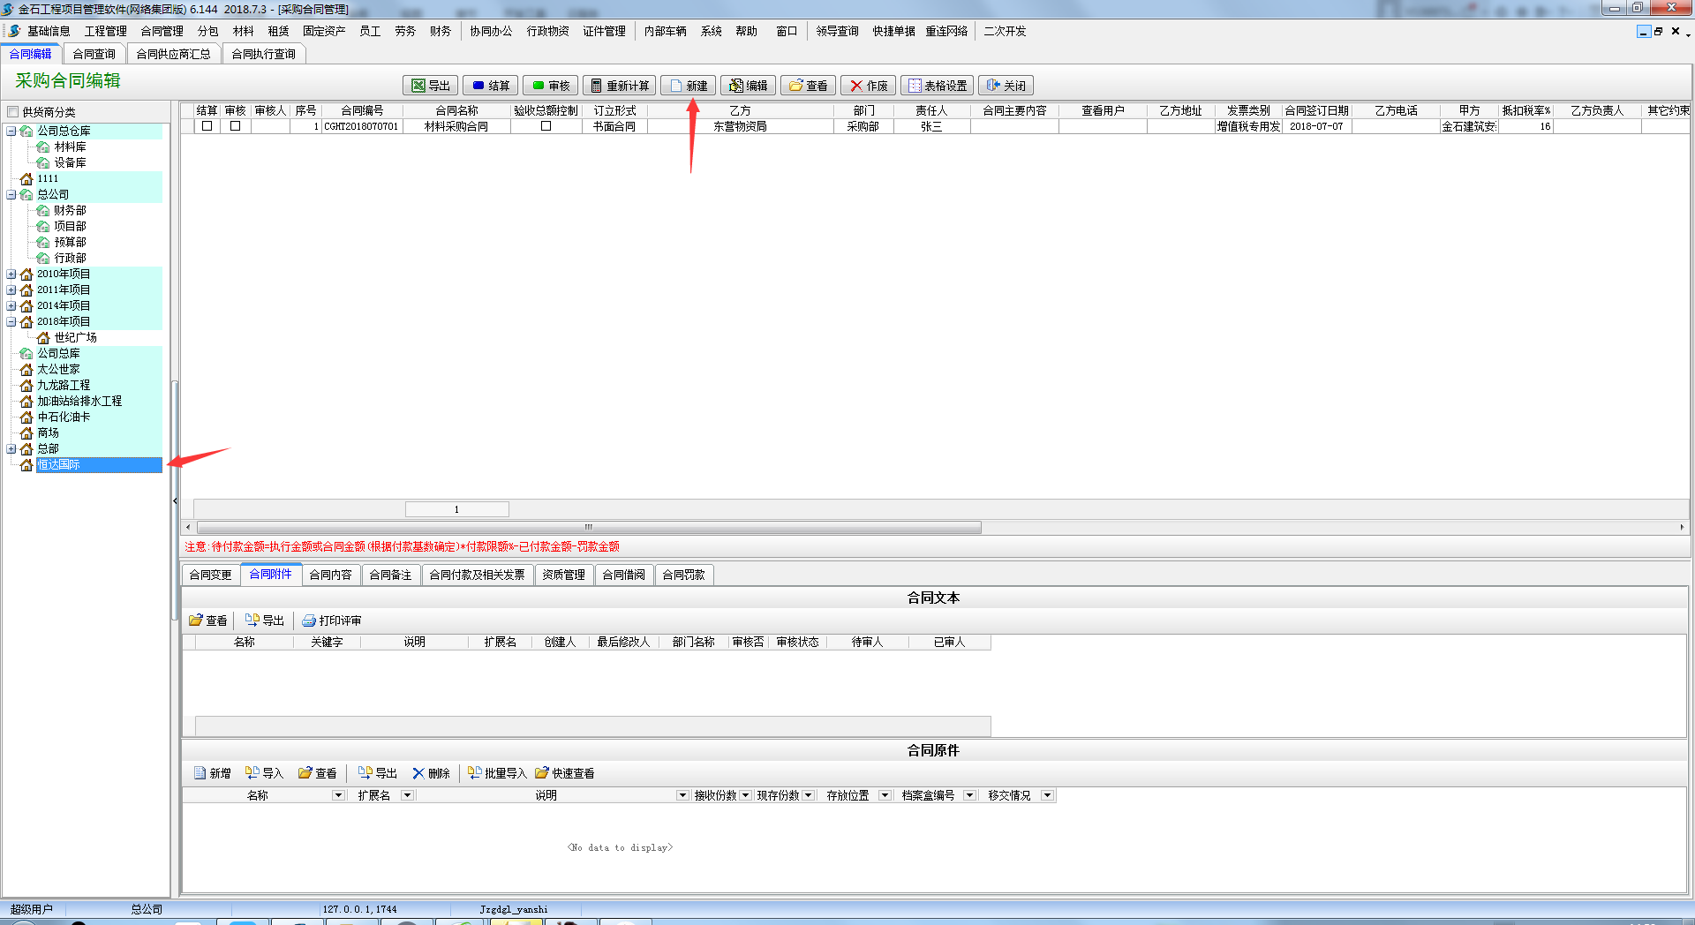Open 表格设置 table settings
The height and width of the screenshot is (925, 1695).
point(937,86)
